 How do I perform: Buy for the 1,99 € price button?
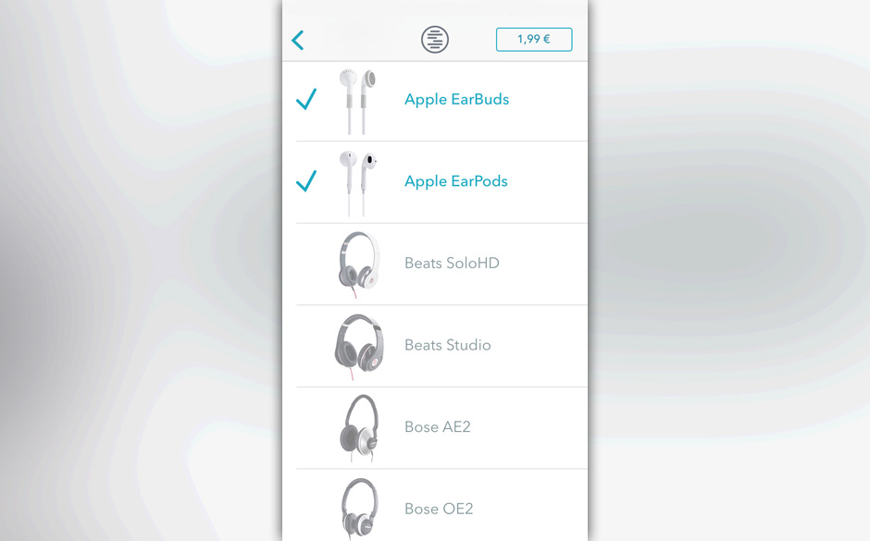pos(534,40)
